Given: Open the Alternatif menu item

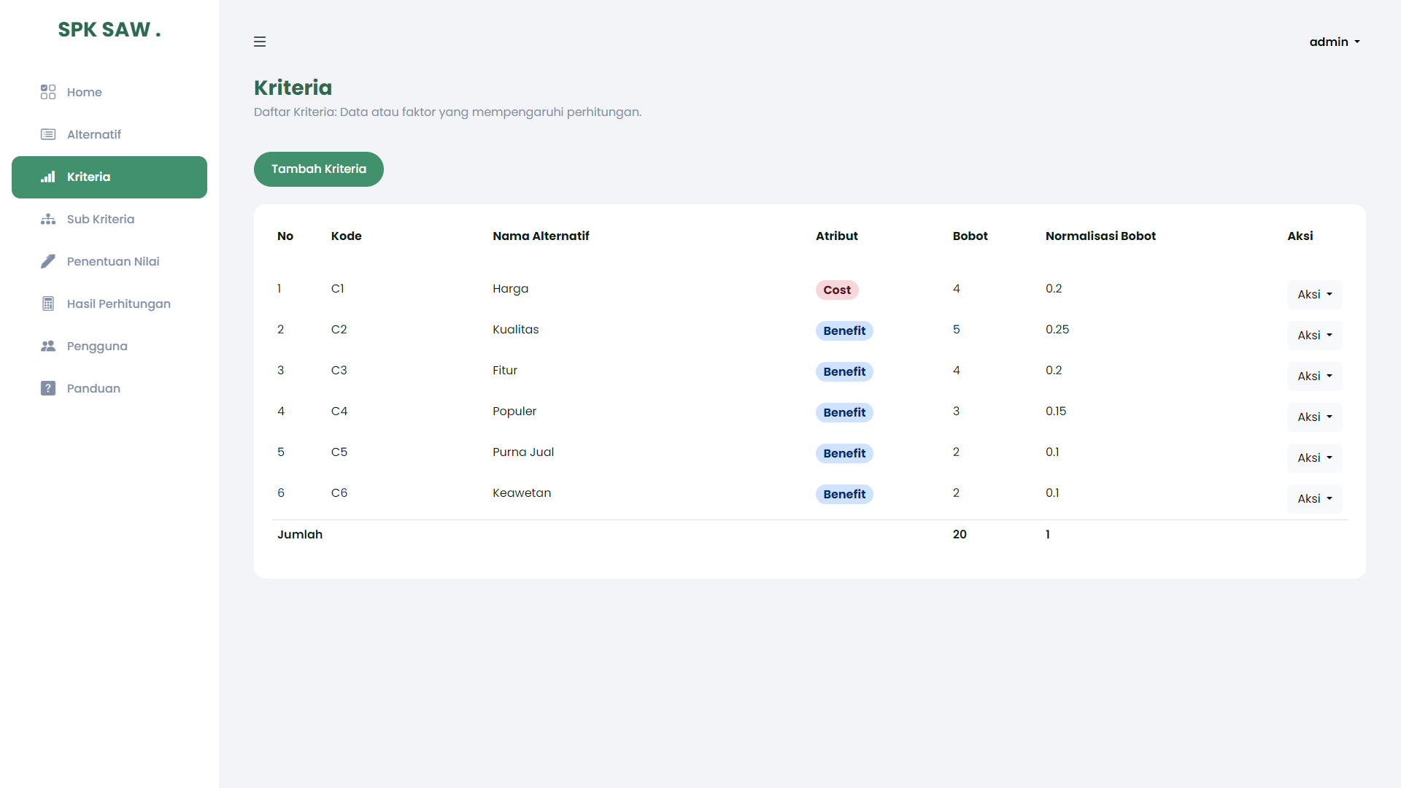Looking at the screenshot, I should [109, 134].
